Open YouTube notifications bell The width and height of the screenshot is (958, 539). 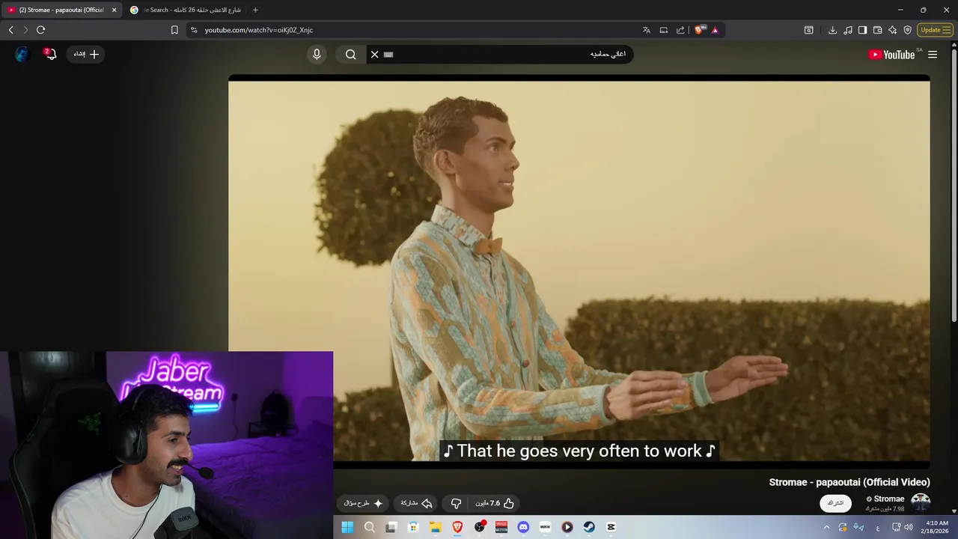point(50,54)
